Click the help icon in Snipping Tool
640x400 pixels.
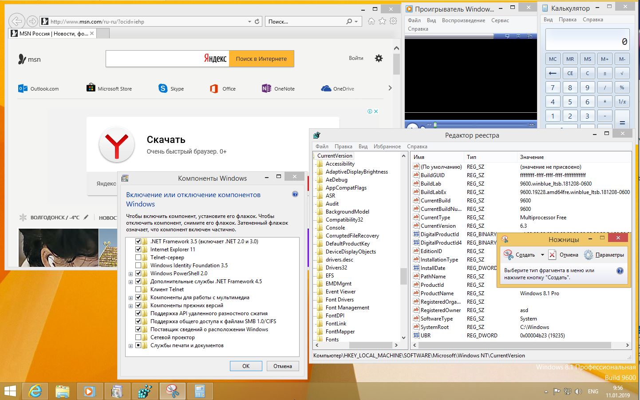coord(620,270)
